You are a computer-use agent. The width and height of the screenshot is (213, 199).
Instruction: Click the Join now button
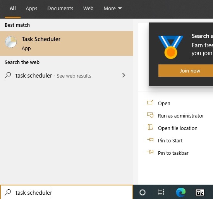coord(186,71)
